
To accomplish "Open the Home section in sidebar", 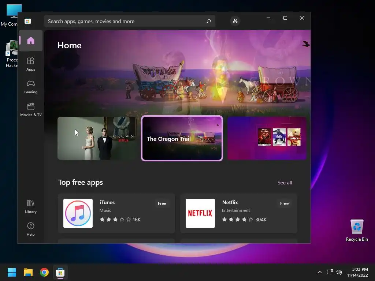I will coord(31,41).
